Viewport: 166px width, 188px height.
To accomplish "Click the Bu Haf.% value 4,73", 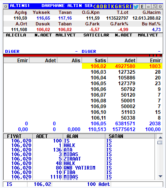I will pyautogui.click(x=156, y=29).
